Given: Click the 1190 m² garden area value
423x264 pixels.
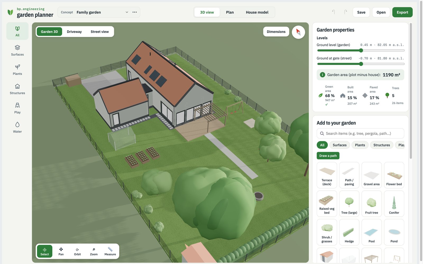Looking at the screenshot, I should (391, 75).
